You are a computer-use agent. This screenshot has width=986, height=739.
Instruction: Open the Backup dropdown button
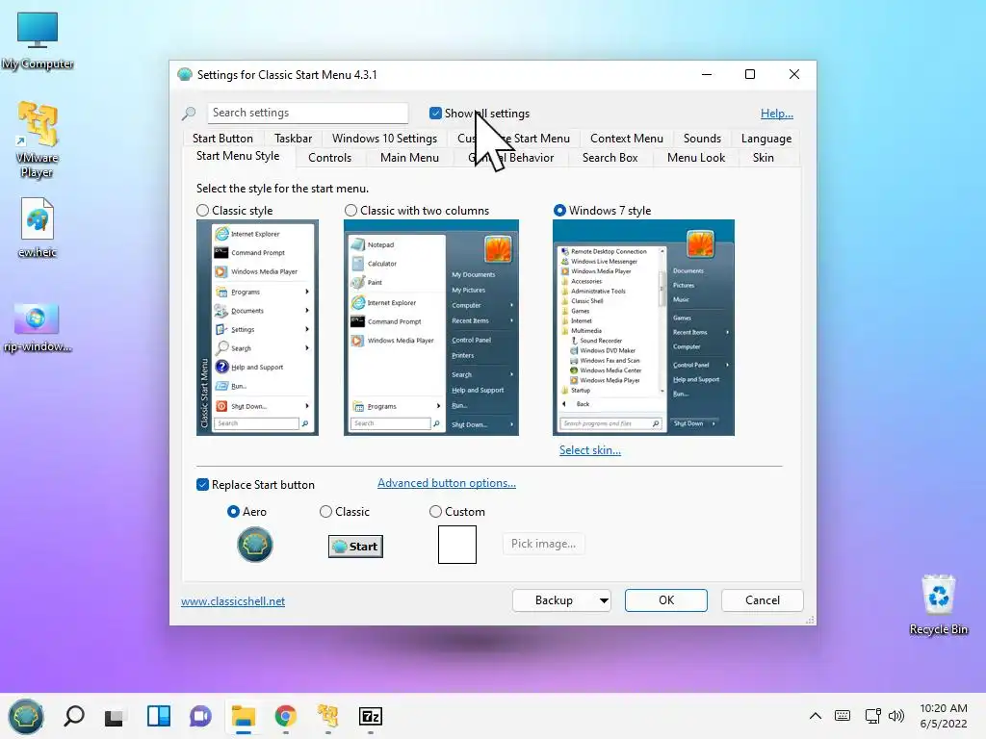point(562,600)
